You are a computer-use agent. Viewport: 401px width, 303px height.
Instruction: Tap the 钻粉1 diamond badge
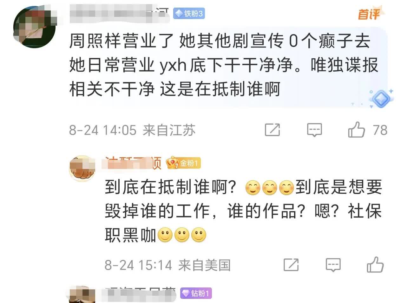[x=196, y=293]
